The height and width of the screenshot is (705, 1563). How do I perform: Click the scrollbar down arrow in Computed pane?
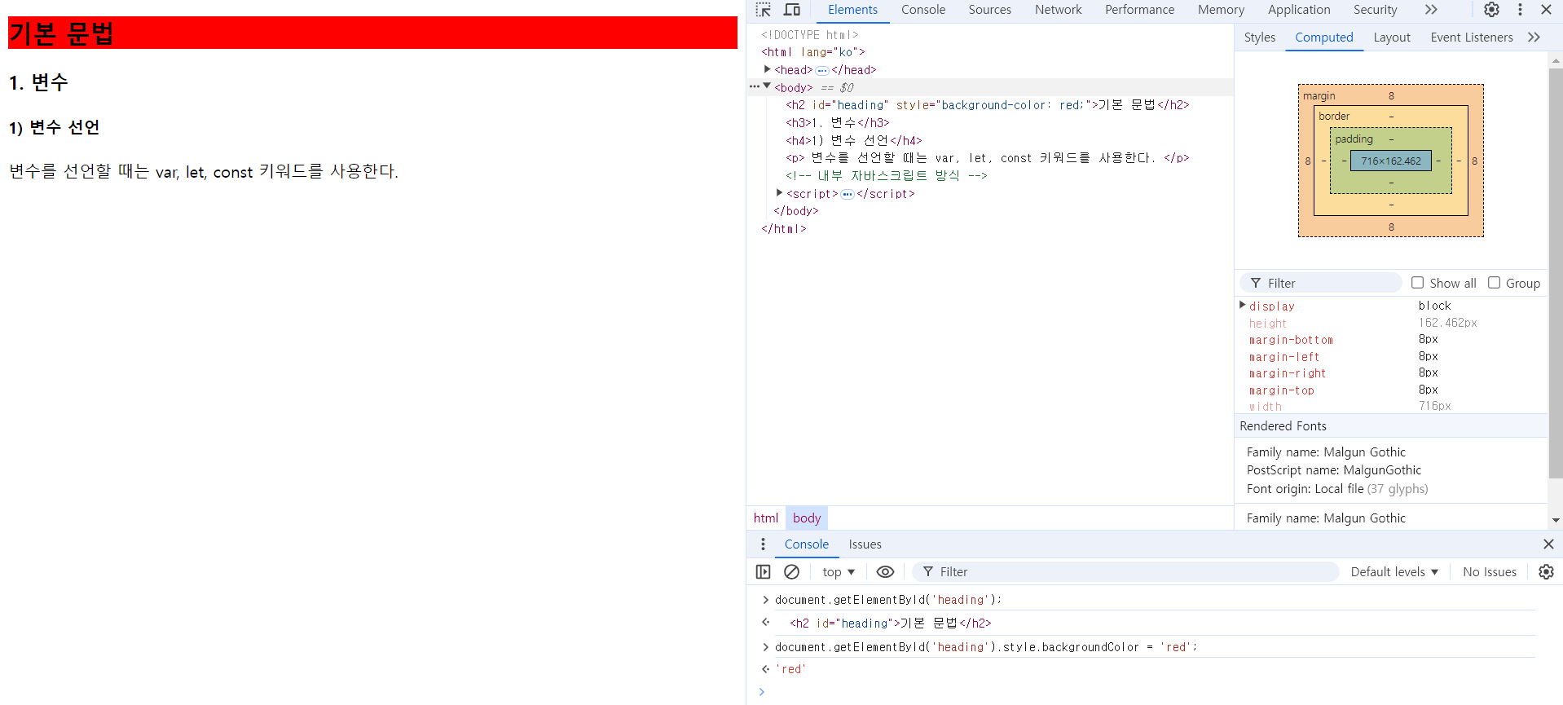coord(1555,520)
